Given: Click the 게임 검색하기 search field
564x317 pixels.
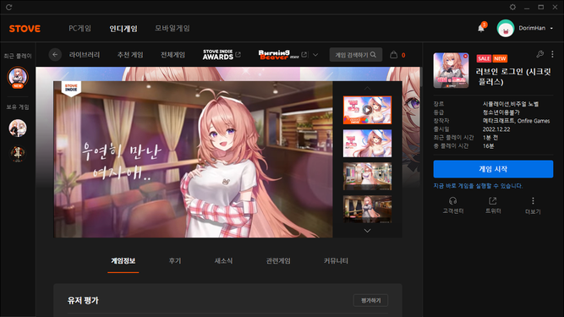Looking at the screenshot, I should click(x=356, y=55).
